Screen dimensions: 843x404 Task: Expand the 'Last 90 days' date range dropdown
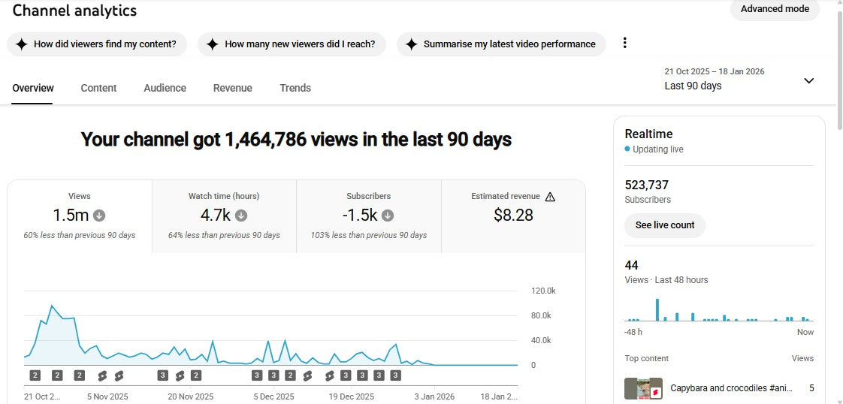(714, 80)
